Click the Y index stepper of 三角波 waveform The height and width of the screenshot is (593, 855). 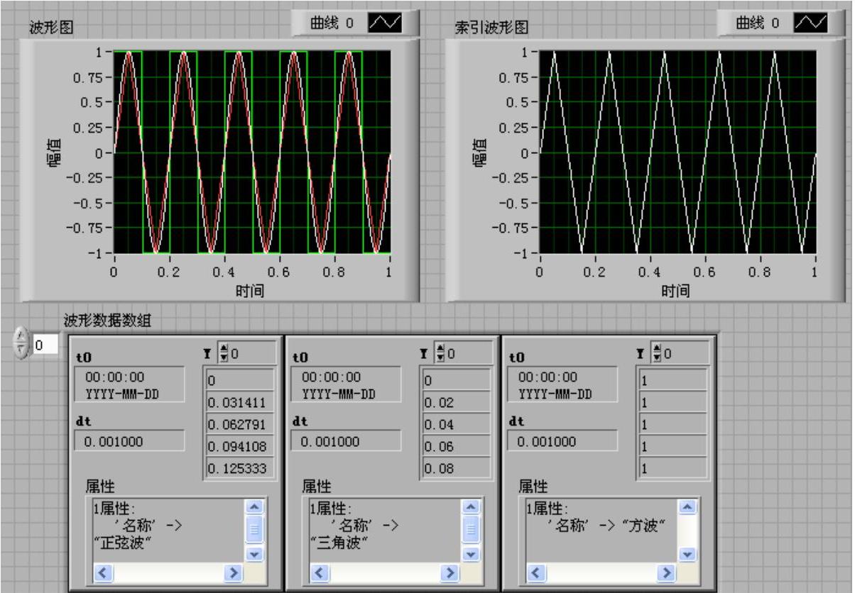[440, 353]
